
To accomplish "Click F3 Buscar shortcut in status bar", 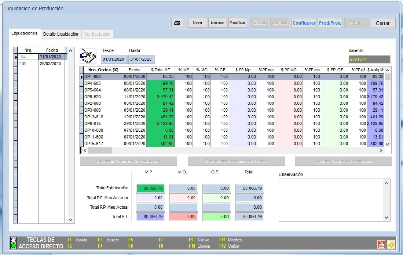I will 108,240.
